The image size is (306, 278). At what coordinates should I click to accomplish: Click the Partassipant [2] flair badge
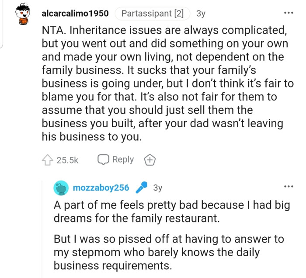coord(152,14)
